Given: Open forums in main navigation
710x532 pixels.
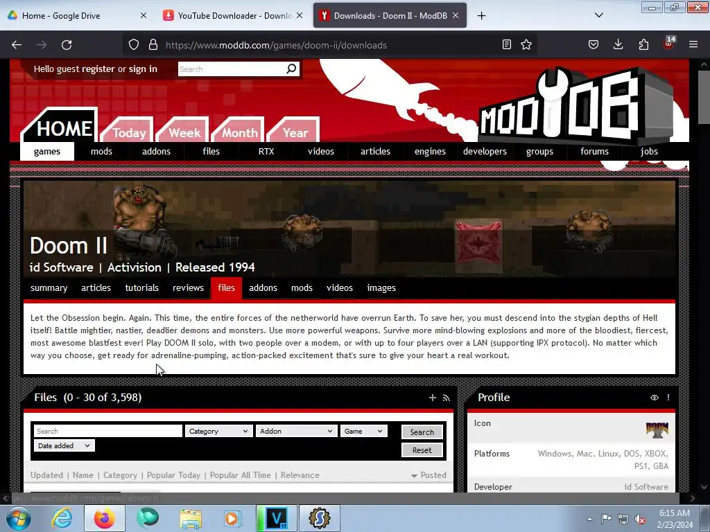Looking at the screenshot, I should [x=594, y=152].
